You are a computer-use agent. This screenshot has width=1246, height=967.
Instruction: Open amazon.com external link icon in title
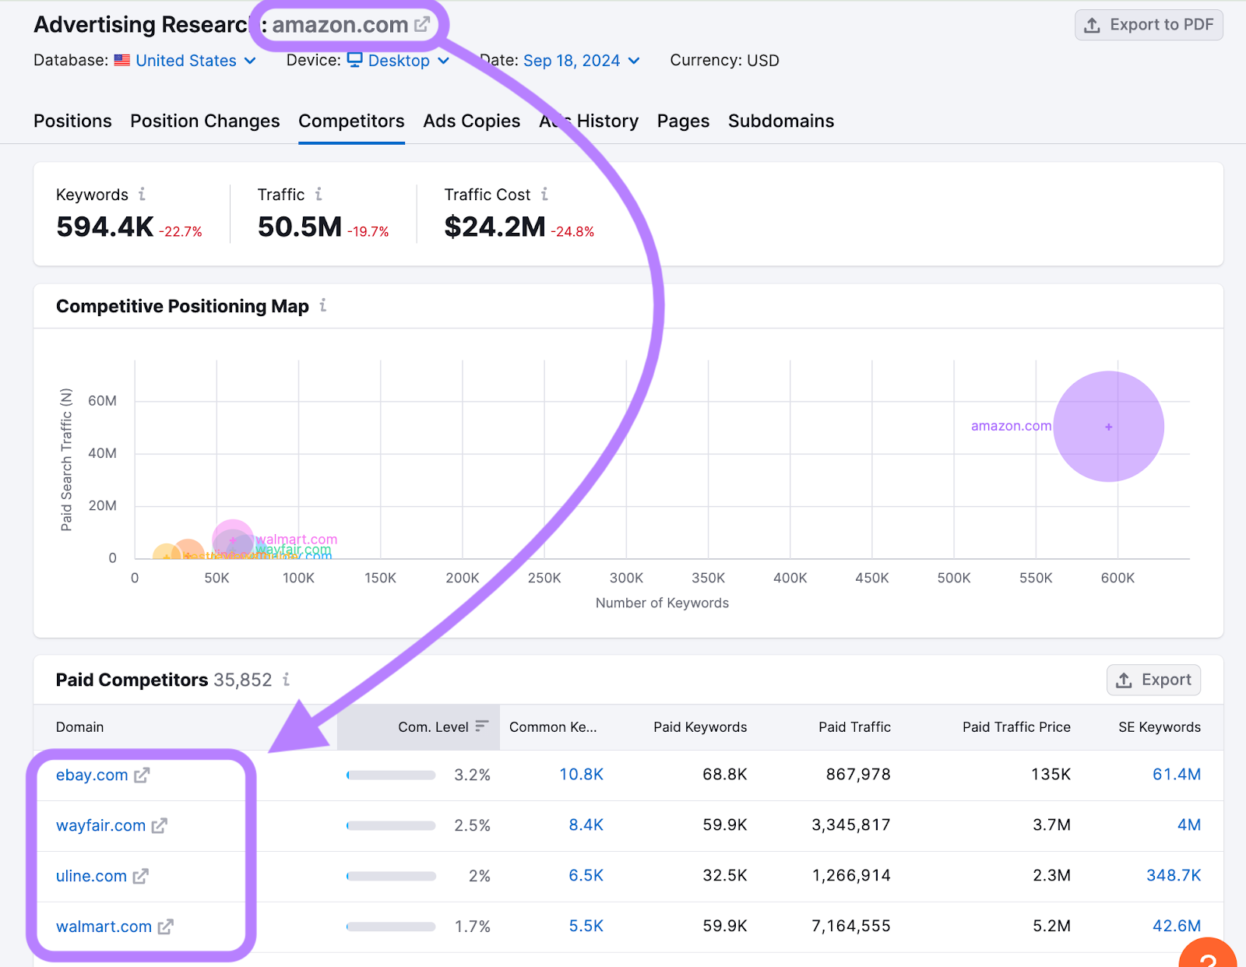point(422,25)
